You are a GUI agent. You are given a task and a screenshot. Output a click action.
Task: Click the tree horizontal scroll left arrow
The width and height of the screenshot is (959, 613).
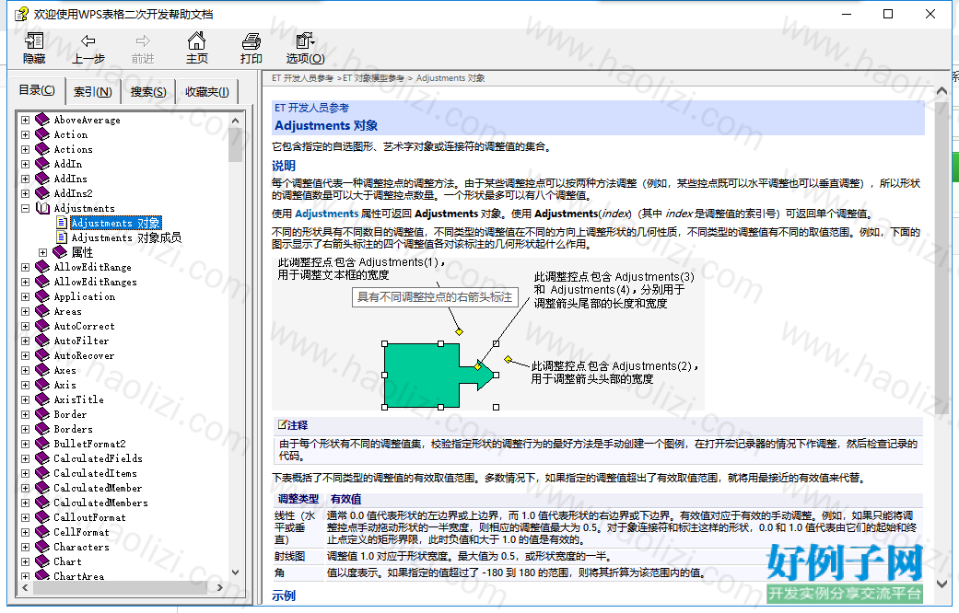point(25,587)
